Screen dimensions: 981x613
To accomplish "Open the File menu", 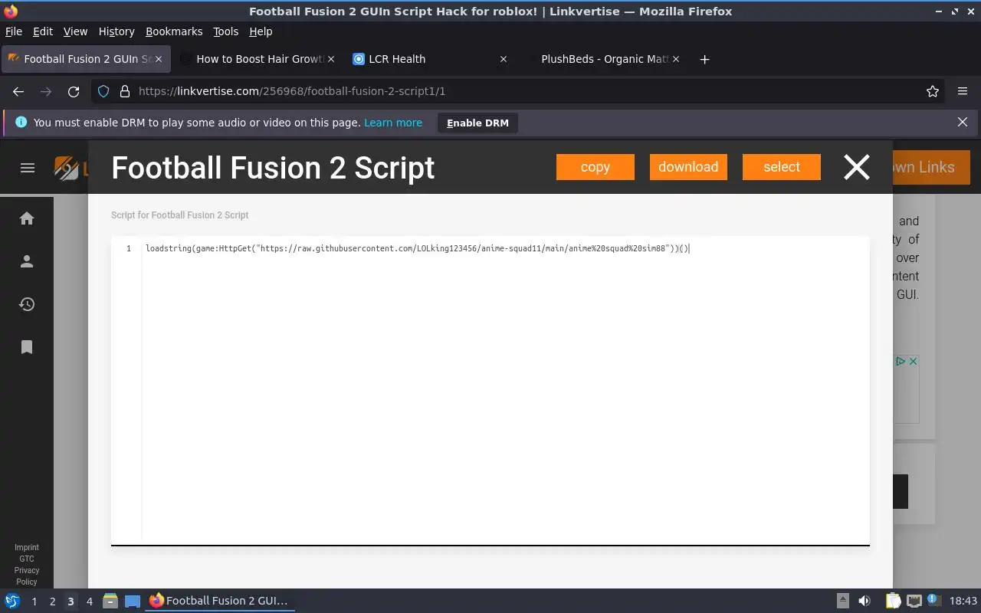I will 14,31.
